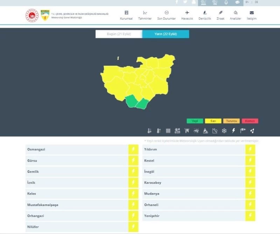Select the fog waves warning icon
Screen dimensions: 280x234
click(168, 131)
